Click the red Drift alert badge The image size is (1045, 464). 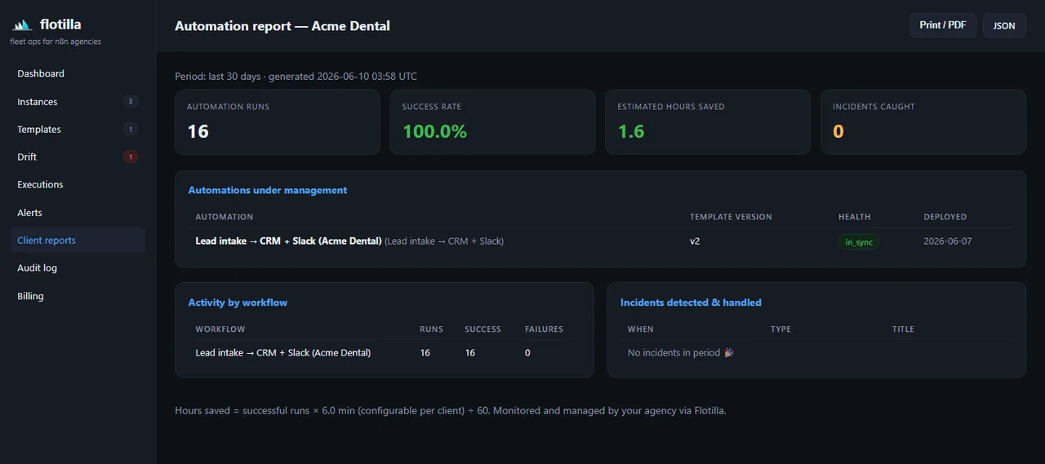[130, 157]
